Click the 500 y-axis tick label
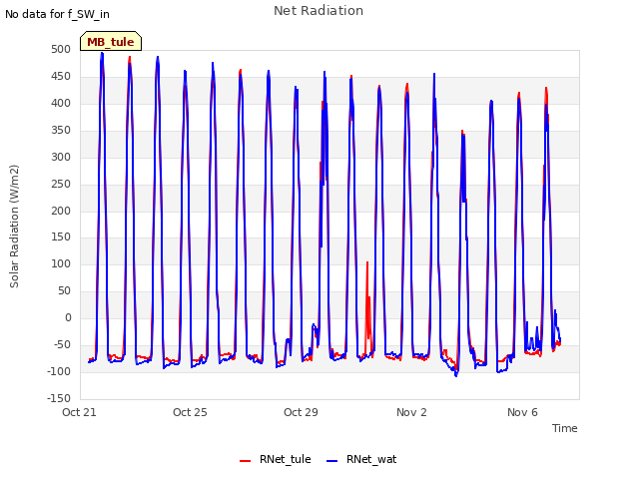The width and height of the screenshot is (639, 479). pos(61,49)
